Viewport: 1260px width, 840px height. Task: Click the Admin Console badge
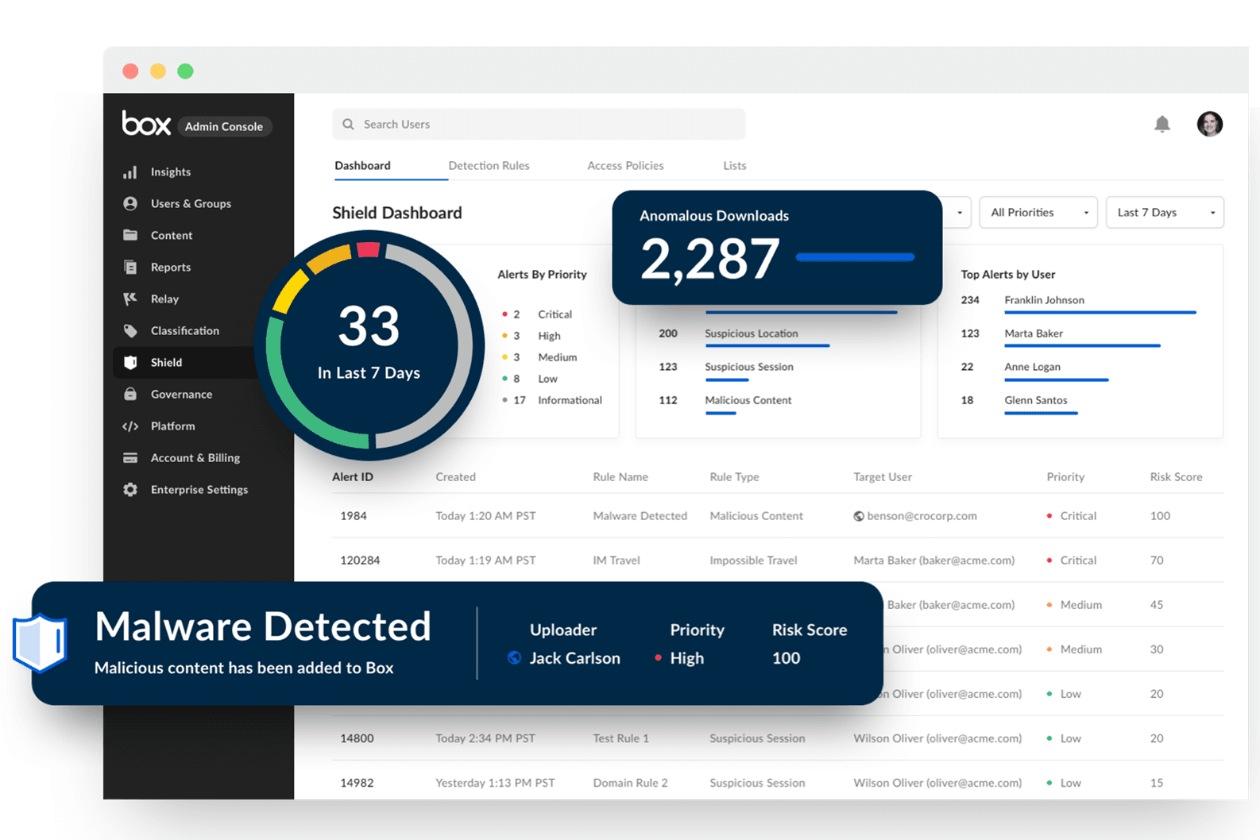[x=224, y=126]
